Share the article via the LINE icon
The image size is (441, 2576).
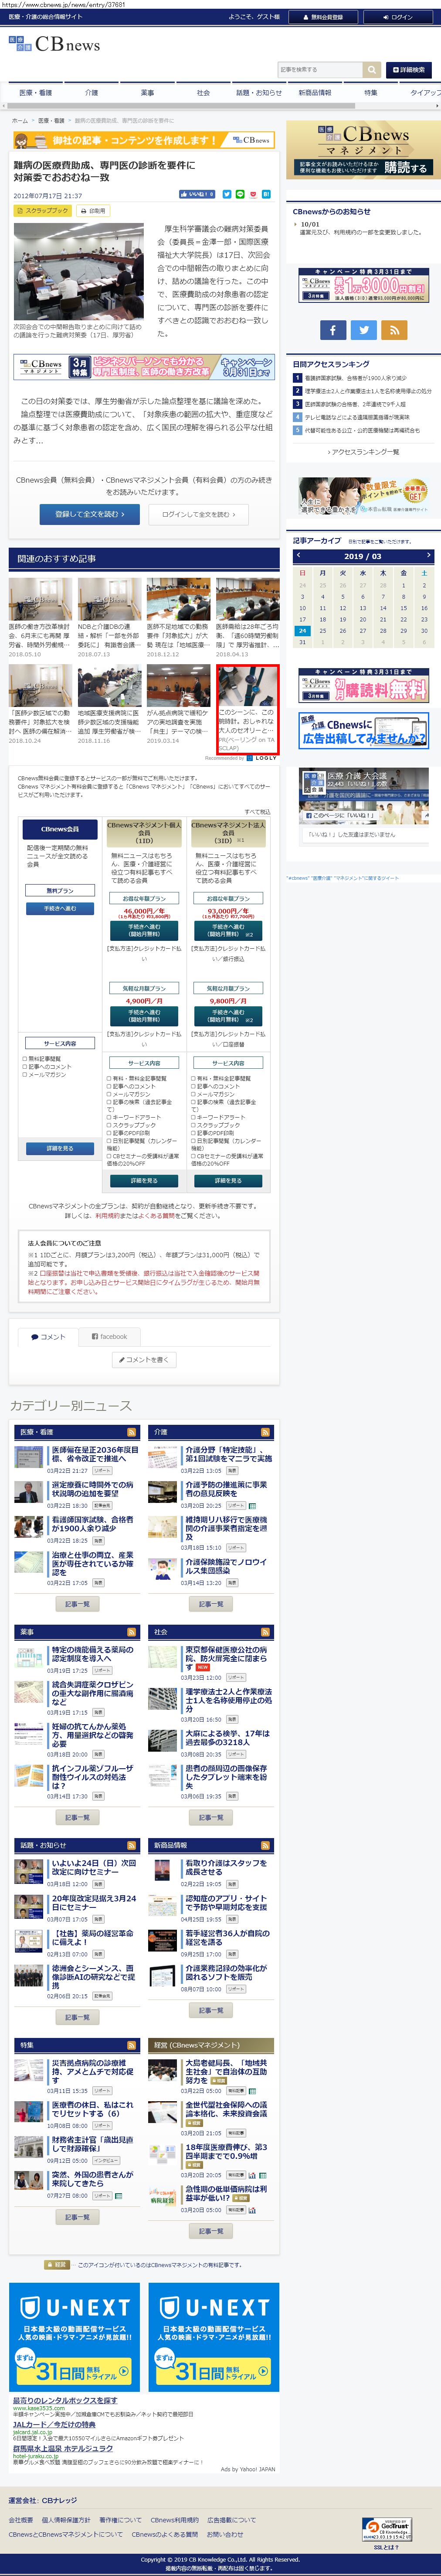pyautogui.click(x=240, y=194)
